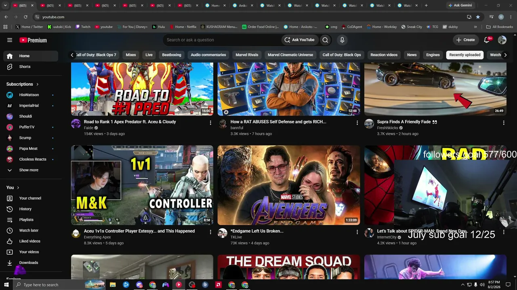Open more options for Road to Rank 1 video
The width and height of the screenshot is (517, 290).
click(x=210, y=122)
